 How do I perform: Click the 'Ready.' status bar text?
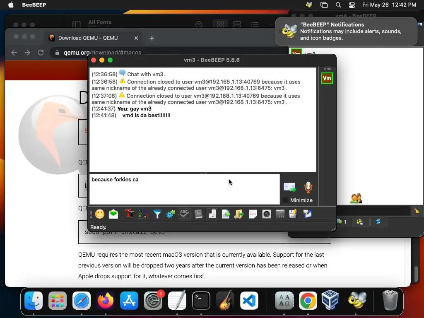click(98, 227)
